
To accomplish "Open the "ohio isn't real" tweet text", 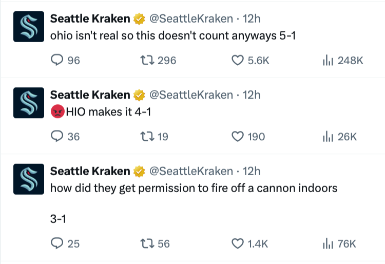I will pos(173,35).
